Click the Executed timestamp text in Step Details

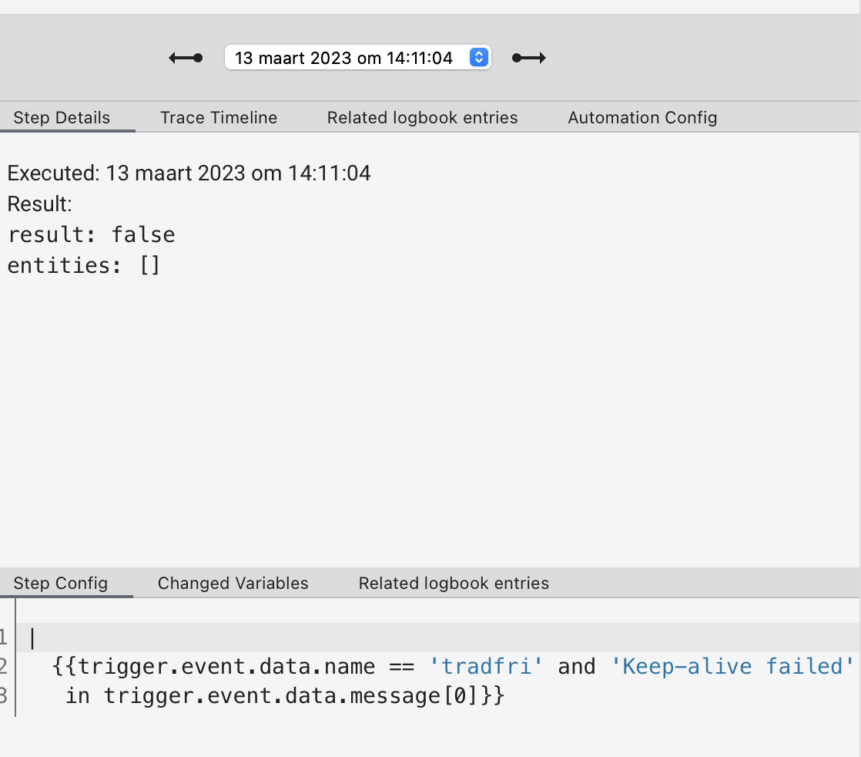click(x=189, y=173)
